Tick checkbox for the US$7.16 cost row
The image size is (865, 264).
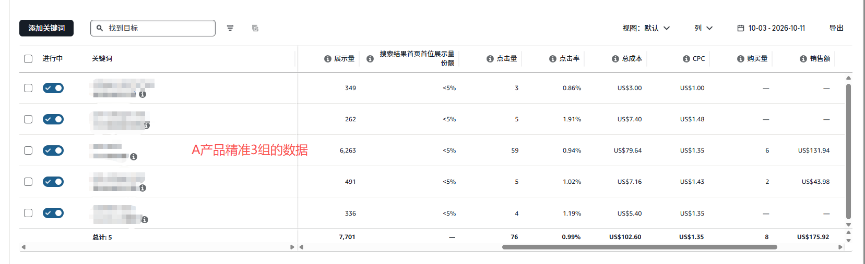point(28,182)
